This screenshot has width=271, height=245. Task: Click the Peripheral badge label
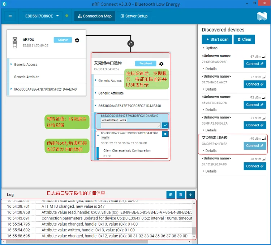tap(146, 64)
